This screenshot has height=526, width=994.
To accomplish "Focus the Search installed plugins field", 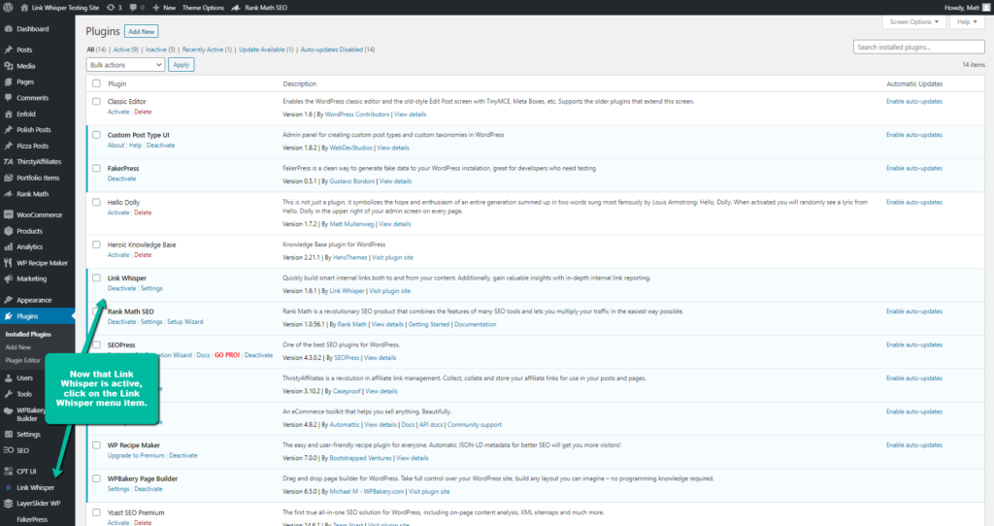I will pos(918,47).
